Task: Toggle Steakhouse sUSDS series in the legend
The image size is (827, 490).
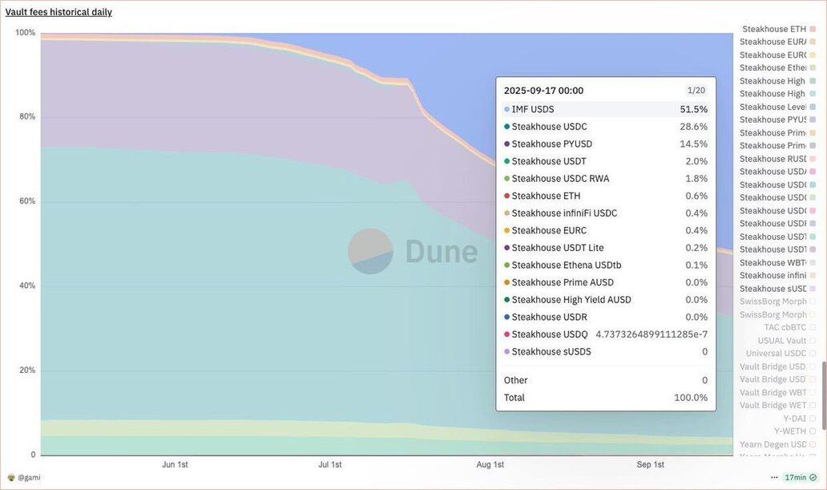Action: point(777,288)
